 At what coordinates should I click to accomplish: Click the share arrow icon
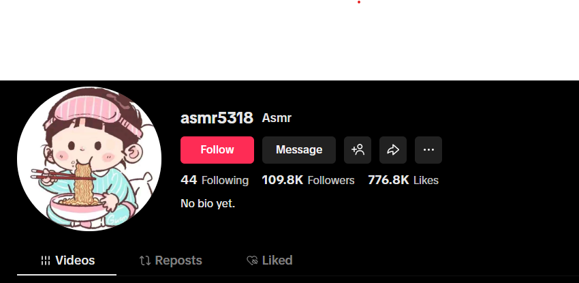393,150
